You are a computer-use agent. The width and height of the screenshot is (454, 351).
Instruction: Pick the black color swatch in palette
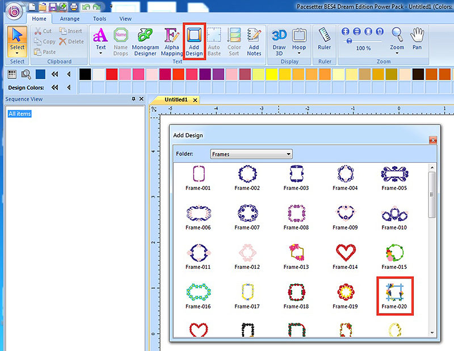click(x=85, y=74)
